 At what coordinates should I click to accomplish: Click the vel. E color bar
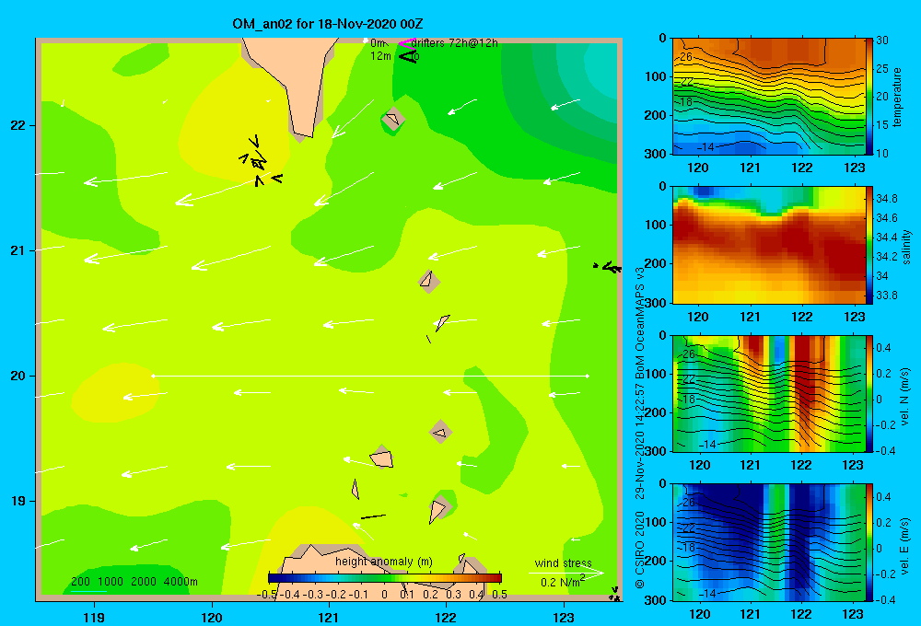[x=869, y=542]
